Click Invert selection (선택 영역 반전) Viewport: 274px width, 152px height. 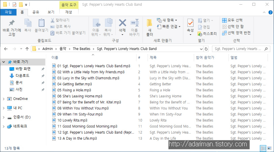(236, 33)
